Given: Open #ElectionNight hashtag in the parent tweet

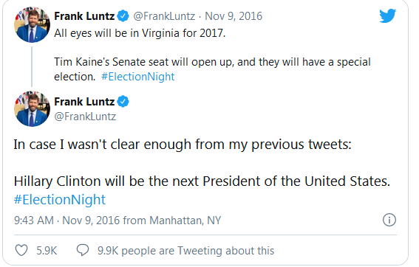Looking at the screenshot, I should tap(138, 77).
